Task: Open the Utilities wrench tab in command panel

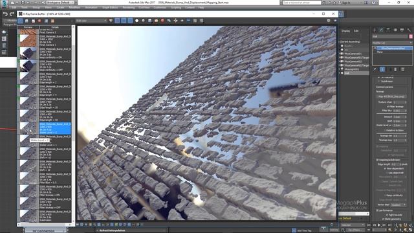Action: pyautogui.click(x=409, y=30)
